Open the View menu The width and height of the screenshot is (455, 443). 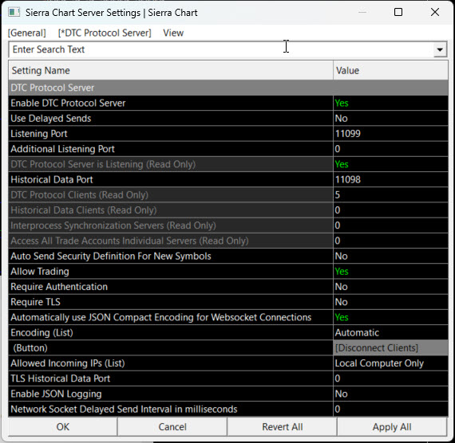pyautogui.click(x=173, y=33)
